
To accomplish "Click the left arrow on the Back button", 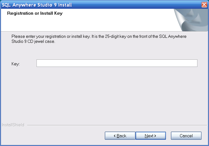I will (114, 136).
